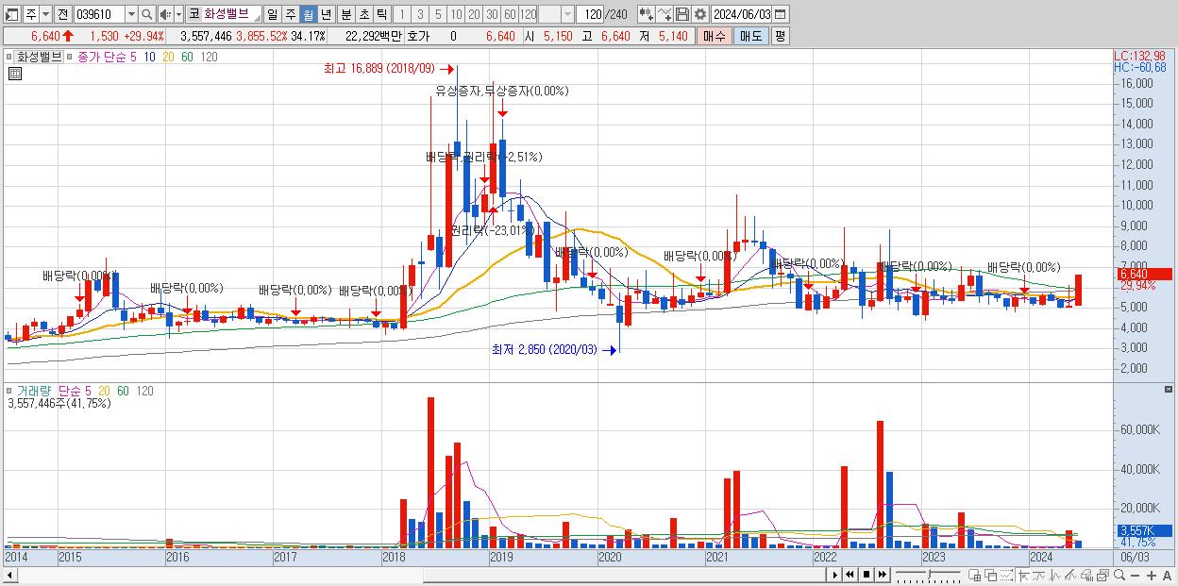This screenshot has height=586, width=1178.
Task: Switch to daily chart 일 button
Action: (272, 14)
